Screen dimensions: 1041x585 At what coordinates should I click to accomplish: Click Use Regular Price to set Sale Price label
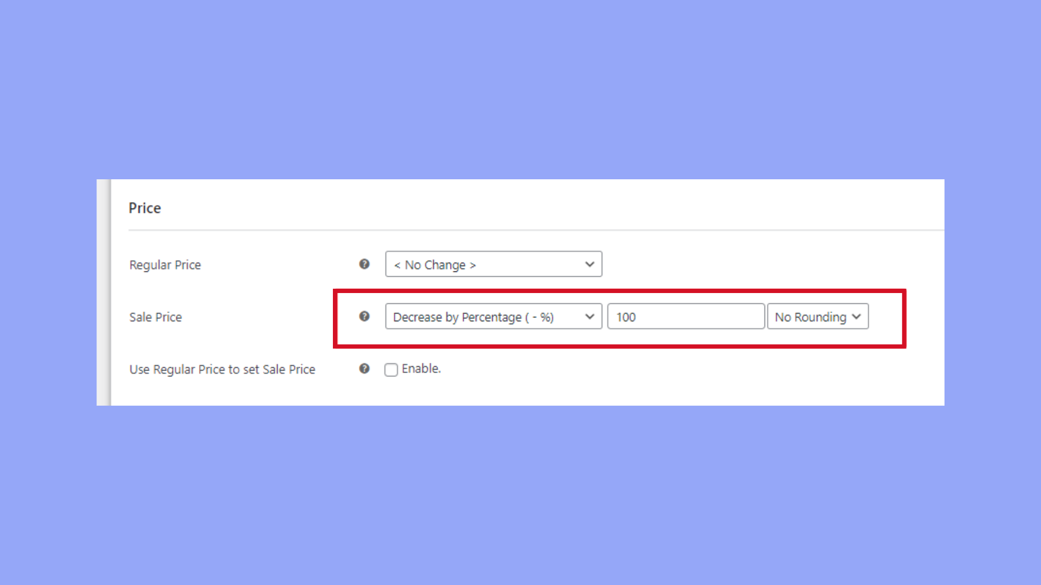pos(222,369)
